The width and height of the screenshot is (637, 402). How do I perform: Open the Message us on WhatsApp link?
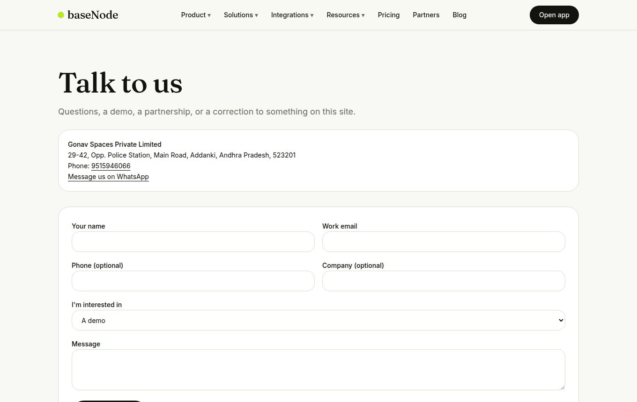click(x=108, y=177)
